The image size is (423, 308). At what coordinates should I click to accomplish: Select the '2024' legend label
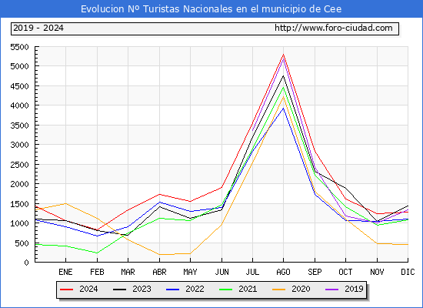click(88, 289)
